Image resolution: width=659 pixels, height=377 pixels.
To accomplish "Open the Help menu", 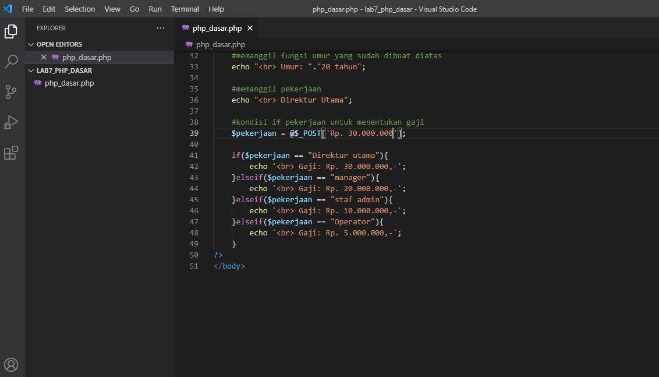I will tap(216, 9).
